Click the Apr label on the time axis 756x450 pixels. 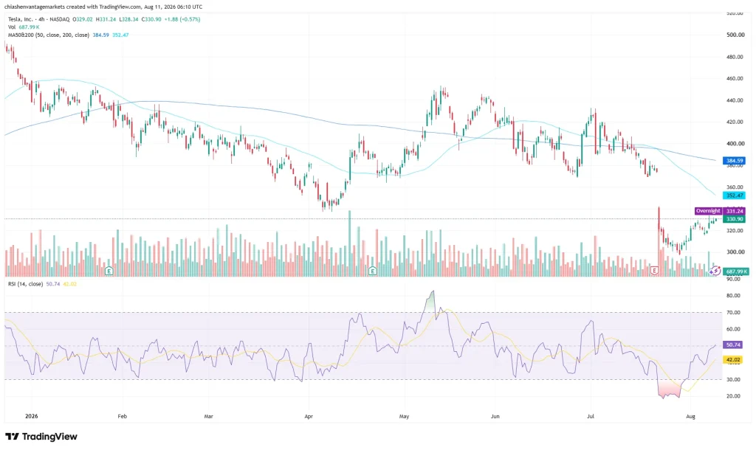[309, 416]
